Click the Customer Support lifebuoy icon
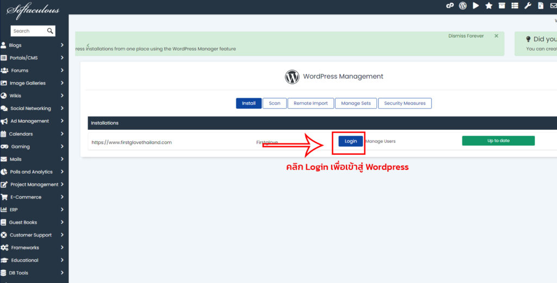 click(4, 235)
